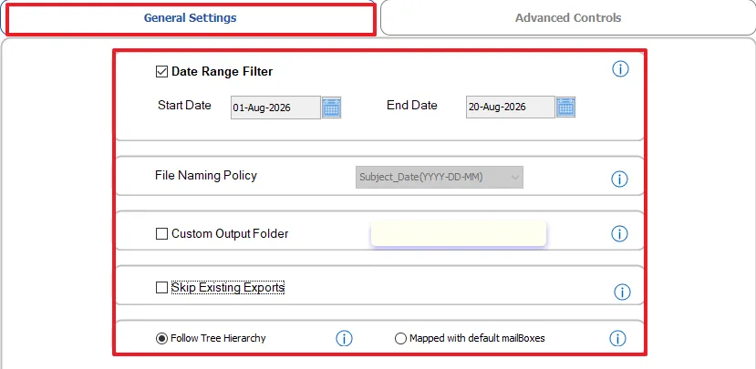This screenshot has width=756, height=369.
Task: Click the Start Date field showing 01-Aug-2026
Action: 275,108
